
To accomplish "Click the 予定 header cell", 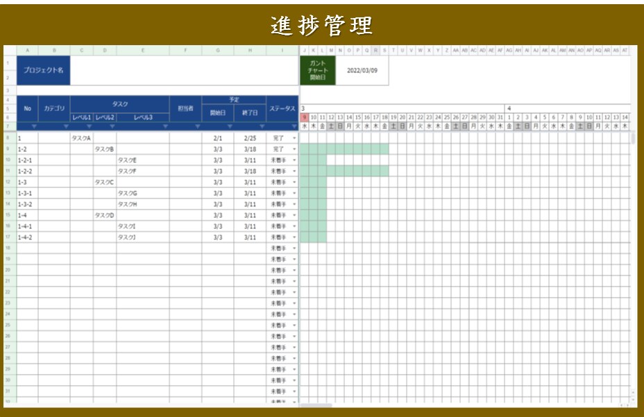I will tap(234, 100).
